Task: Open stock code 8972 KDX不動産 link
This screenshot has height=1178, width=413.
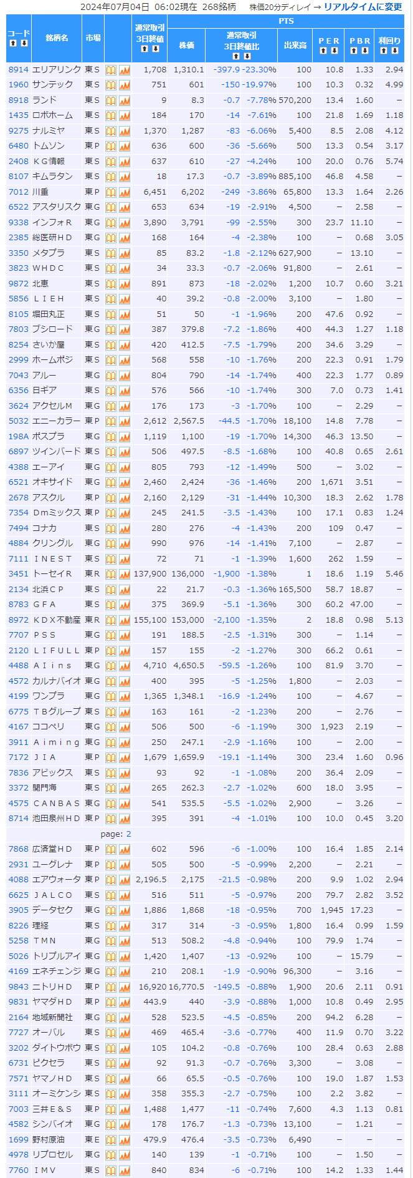Action: 18,620
